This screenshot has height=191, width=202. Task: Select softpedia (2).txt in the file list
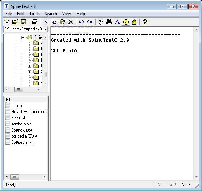[24, 136]
